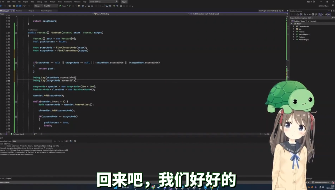This screenshot has width=335, height=190.
Task: Collapse the while loop at line 147
Action: 16,102
